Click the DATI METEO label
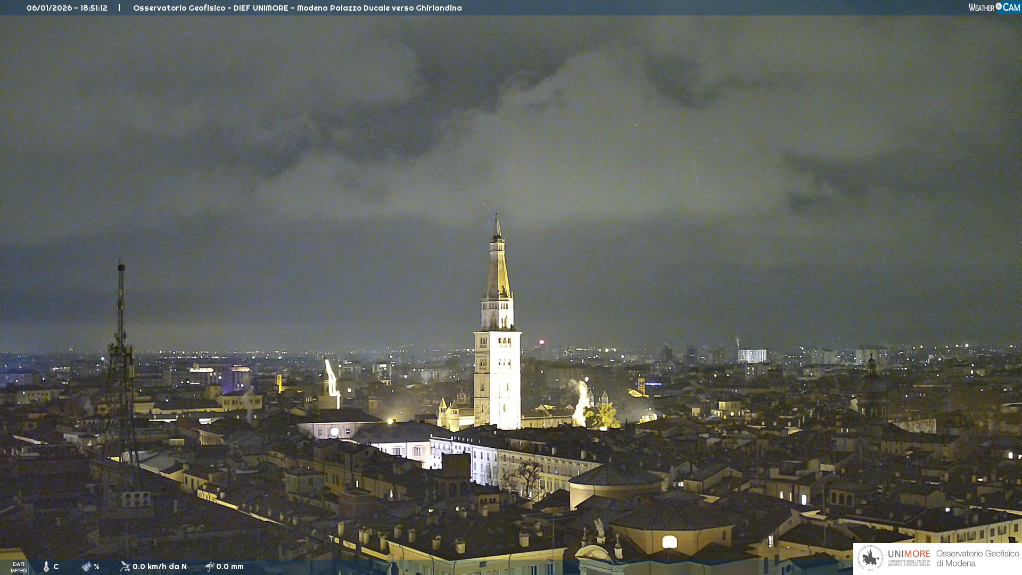The height and width of the screenshot is (575, 1022). (19, 567)
